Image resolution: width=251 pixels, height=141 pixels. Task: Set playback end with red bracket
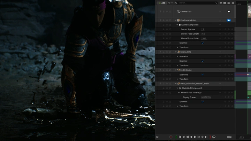point(210,137)
